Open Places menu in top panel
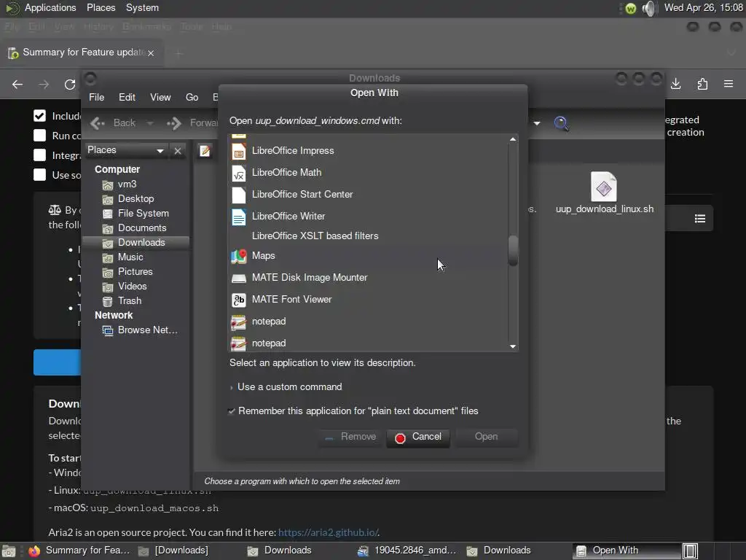Image resolution: width=746 pixels, height=560 pixels. (x=101, y=7)
